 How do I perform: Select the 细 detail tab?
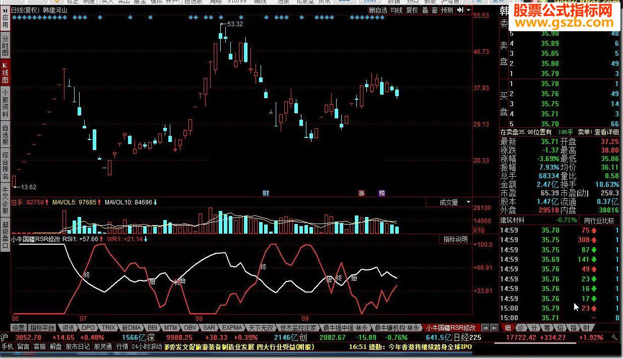[x=507, y=328]
